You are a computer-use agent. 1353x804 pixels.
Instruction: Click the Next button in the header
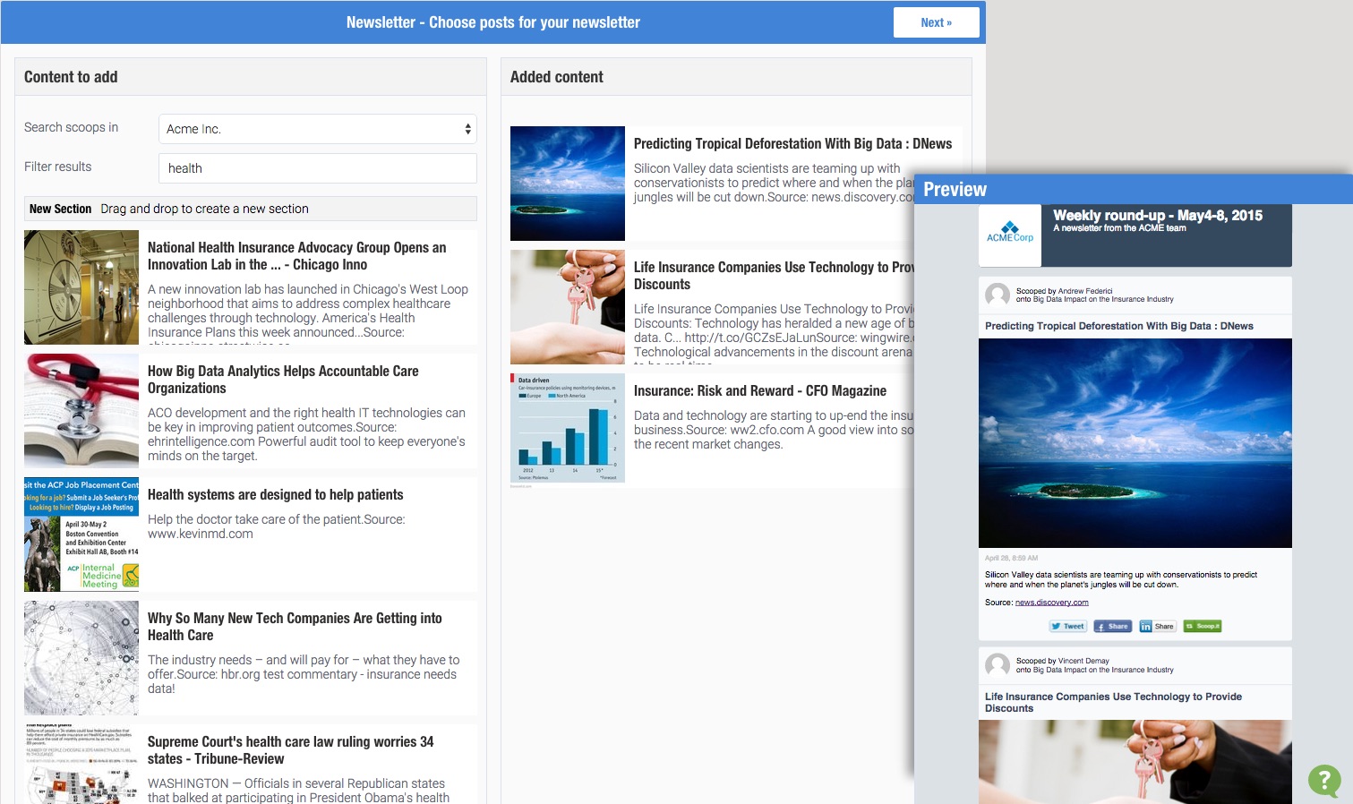pyautogui.click(x=936, y=22)
